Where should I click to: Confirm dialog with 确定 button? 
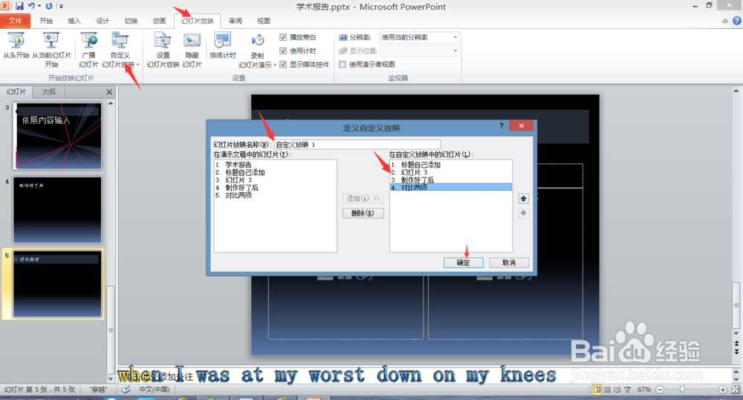pyautogui.click(x=464, y=263)
